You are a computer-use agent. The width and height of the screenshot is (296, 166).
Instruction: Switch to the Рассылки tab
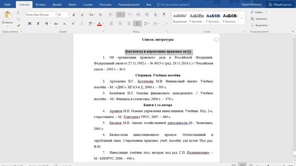click(105, 5)
